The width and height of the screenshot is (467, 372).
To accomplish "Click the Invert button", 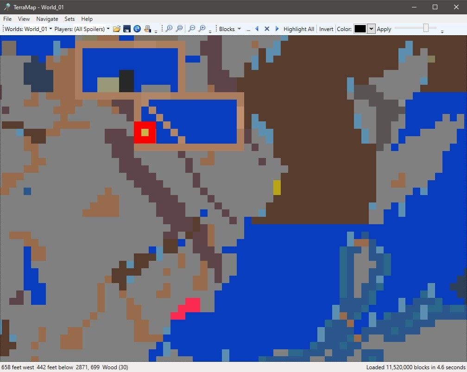I will pyautogui.click(x=326, y=29).
